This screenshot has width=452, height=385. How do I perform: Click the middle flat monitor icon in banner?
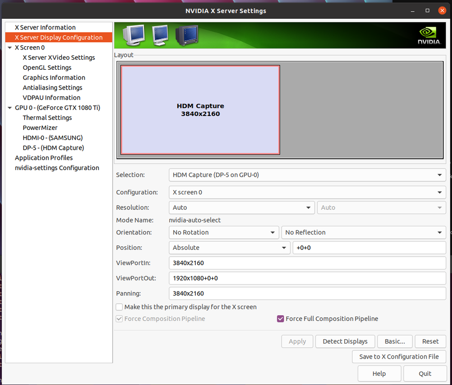click(x=160, y=35)
